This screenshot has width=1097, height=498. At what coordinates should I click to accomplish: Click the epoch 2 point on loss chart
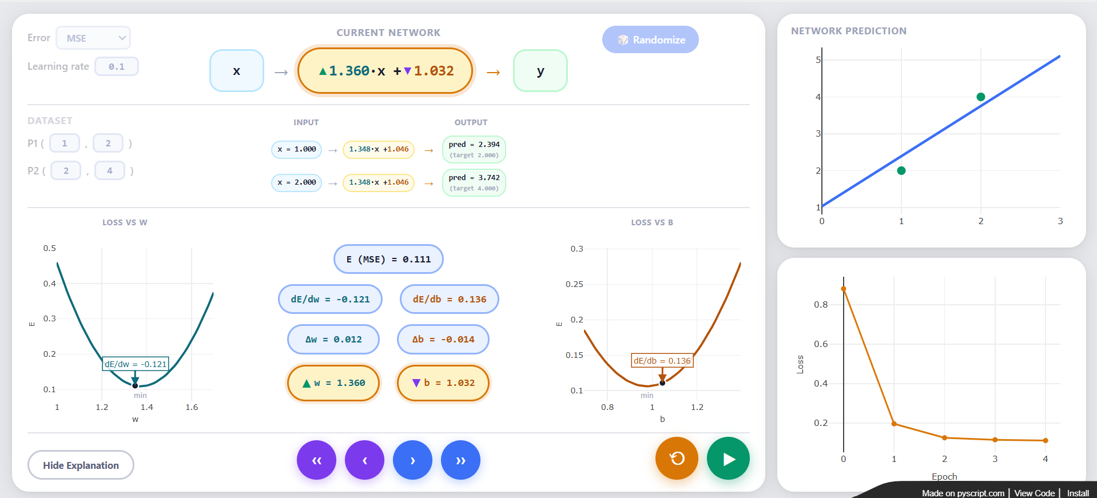(944, 438)
